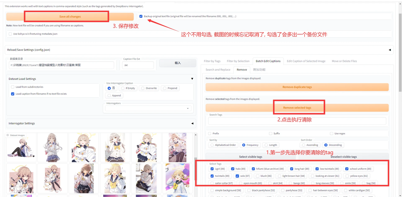Screen dimensions: 402x197
Task: Uncheck the school uniform [89] tag
Action: [x=347, y=169]
